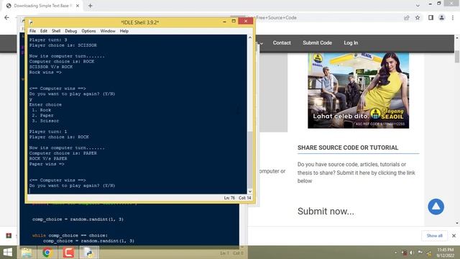Click the line Paper wins =>
The width and height of the screenshot is (460, 259).
point(47,164)
